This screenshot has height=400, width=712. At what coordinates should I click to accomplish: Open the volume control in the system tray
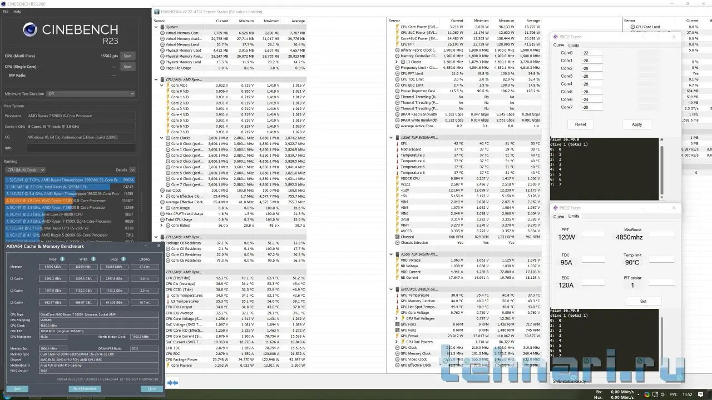click(x=664, y=394)
